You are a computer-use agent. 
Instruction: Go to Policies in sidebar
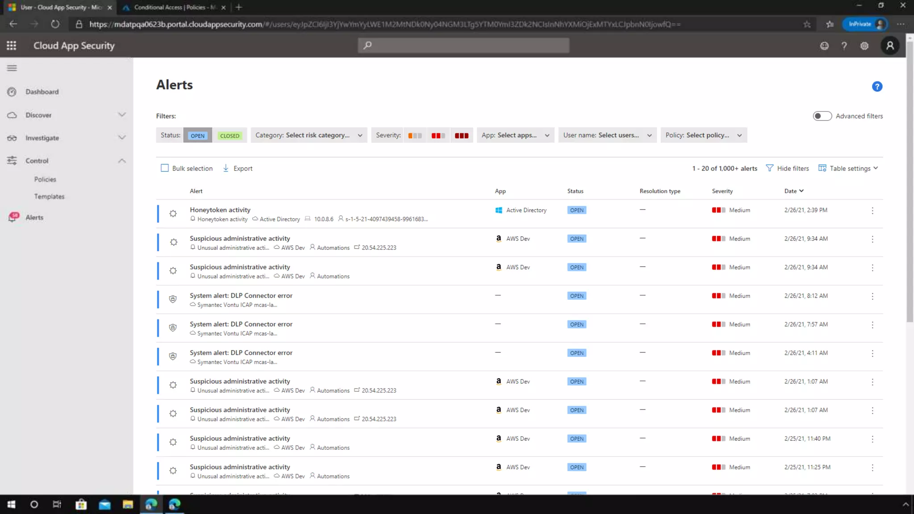point(45,179)
